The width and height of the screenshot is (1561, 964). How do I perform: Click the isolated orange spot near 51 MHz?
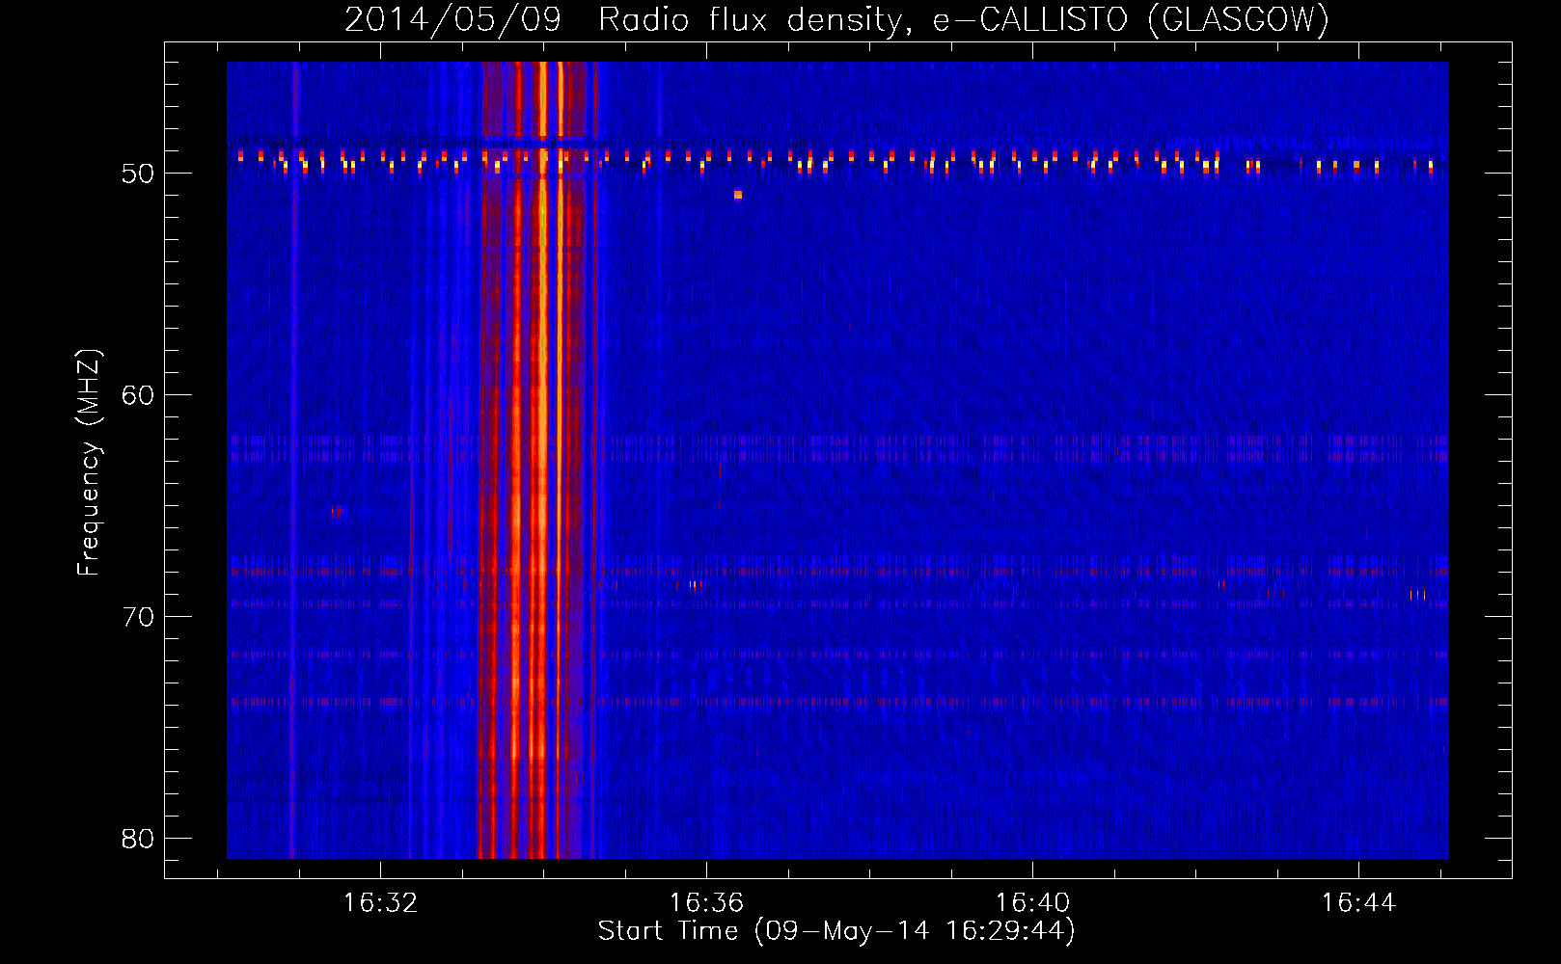coord(738,195)
